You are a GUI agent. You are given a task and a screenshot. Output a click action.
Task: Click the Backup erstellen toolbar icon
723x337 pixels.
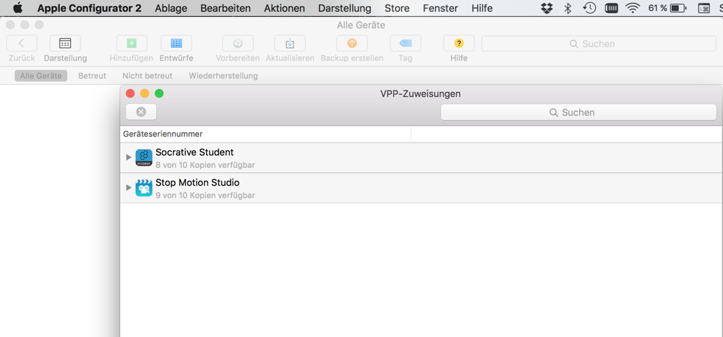pyautogui.click(x=352, y=43)
